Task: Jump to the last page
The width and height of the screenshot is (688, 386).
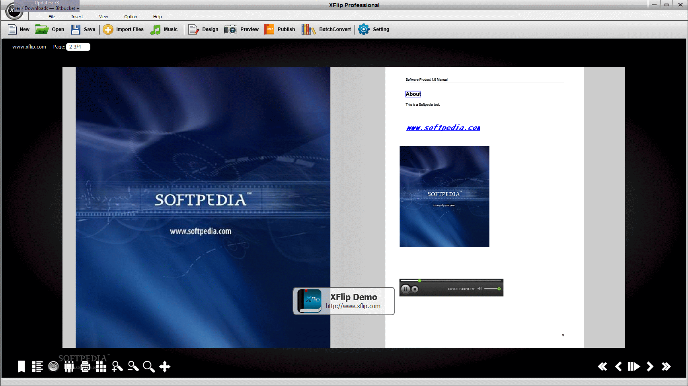Action: coord(666,367)
